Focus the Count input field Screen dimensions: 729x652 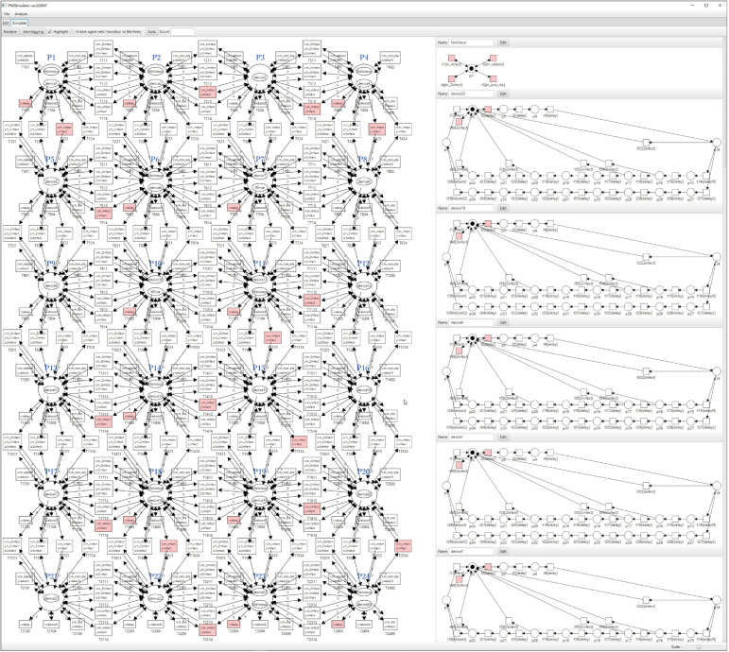pos(182,31)
